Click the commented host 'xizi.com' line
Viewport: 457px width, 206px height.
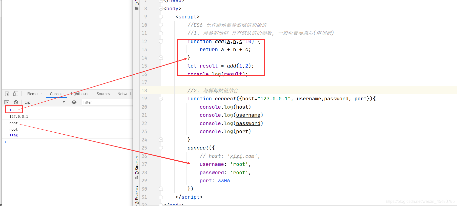(x=230, y=156)
